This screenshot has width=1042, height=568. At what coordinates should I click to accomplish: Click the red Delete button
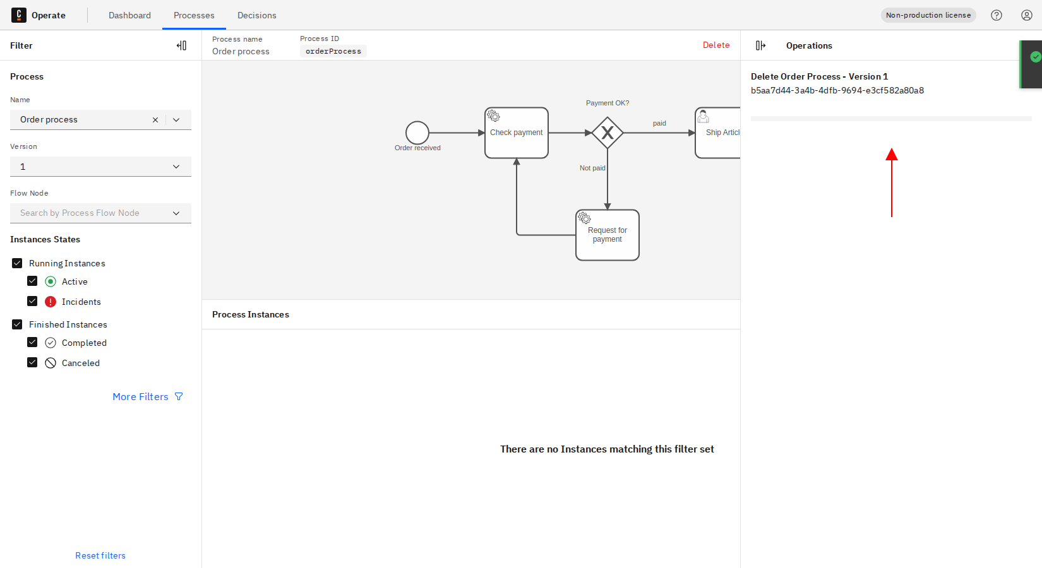[x=716, y=45]
